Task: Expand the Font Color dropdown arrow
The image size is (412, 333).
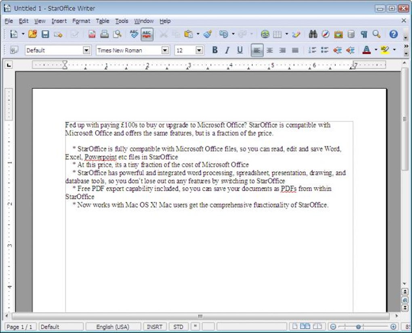Action: pyautogui.click(x=376, y=50)
